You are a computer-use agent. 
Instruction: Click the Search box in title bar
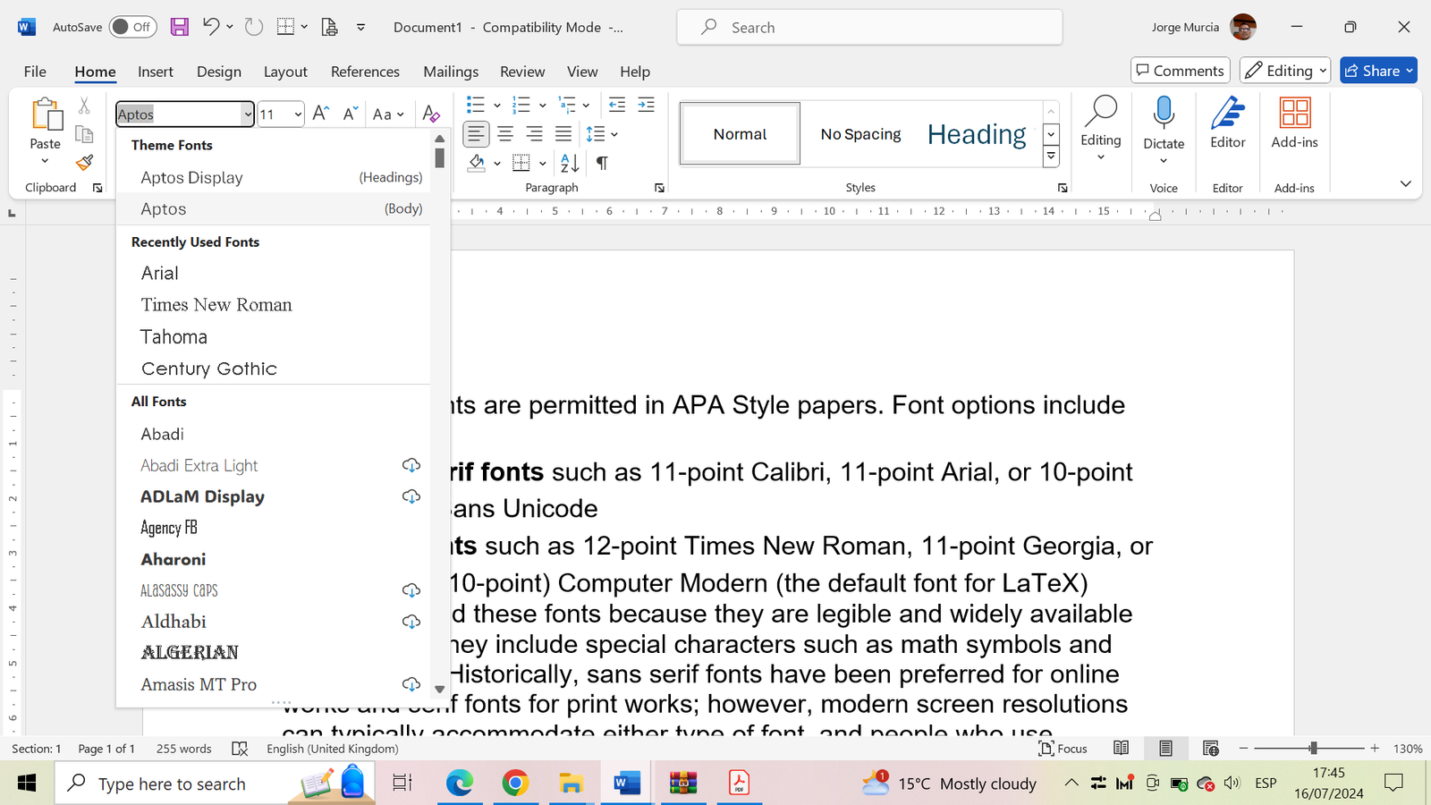click(x=869, y=28)
